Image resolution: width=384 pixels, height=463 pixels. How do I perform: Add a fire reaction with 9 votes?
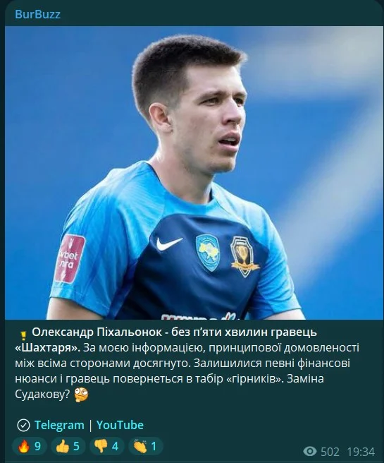click(30, 446)
